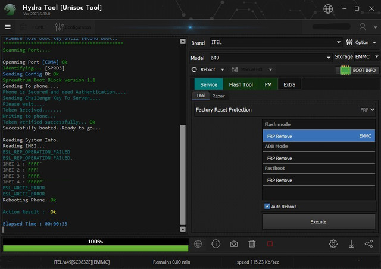Open the gear settings icon in bottom toolbar

click(333, 244)
